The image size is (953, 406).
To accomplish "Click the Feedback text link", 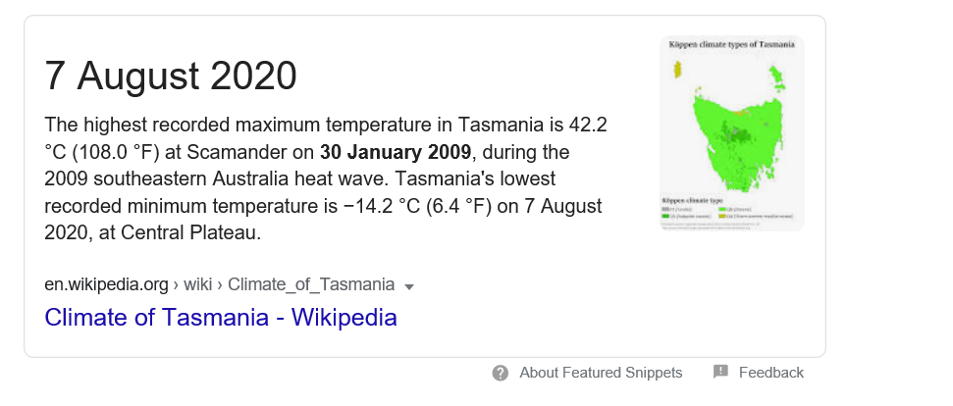I will (x=770, y=373).
